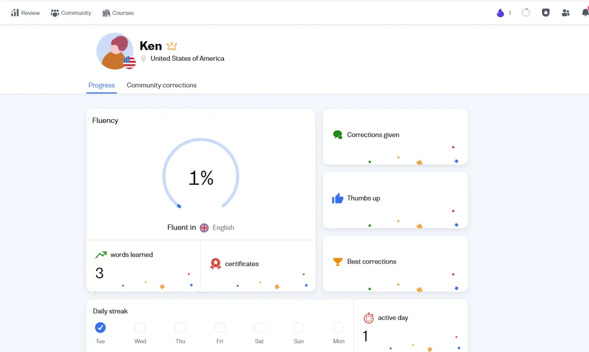Click the Fluency heading

(105, 121)
